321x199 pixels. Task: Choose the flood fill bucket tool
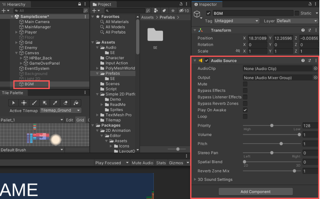pos(76,103)
